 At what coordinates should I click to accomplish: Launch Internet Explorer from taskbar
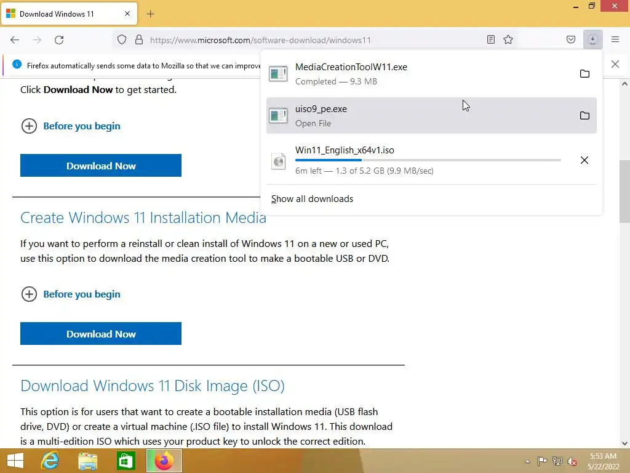[x=50, y=461]
